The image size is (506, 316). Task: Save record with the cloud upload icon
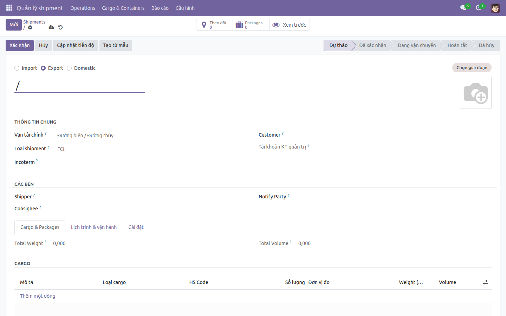[51, 27]
